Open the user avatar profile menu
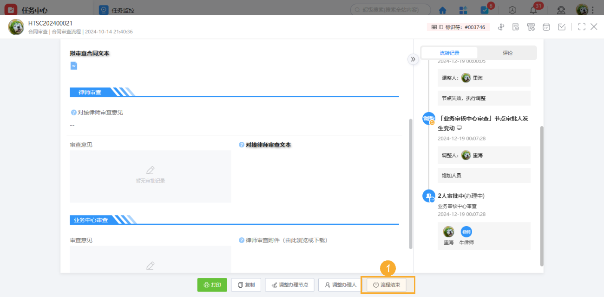604x297 pixels. [x=580, y=10]
